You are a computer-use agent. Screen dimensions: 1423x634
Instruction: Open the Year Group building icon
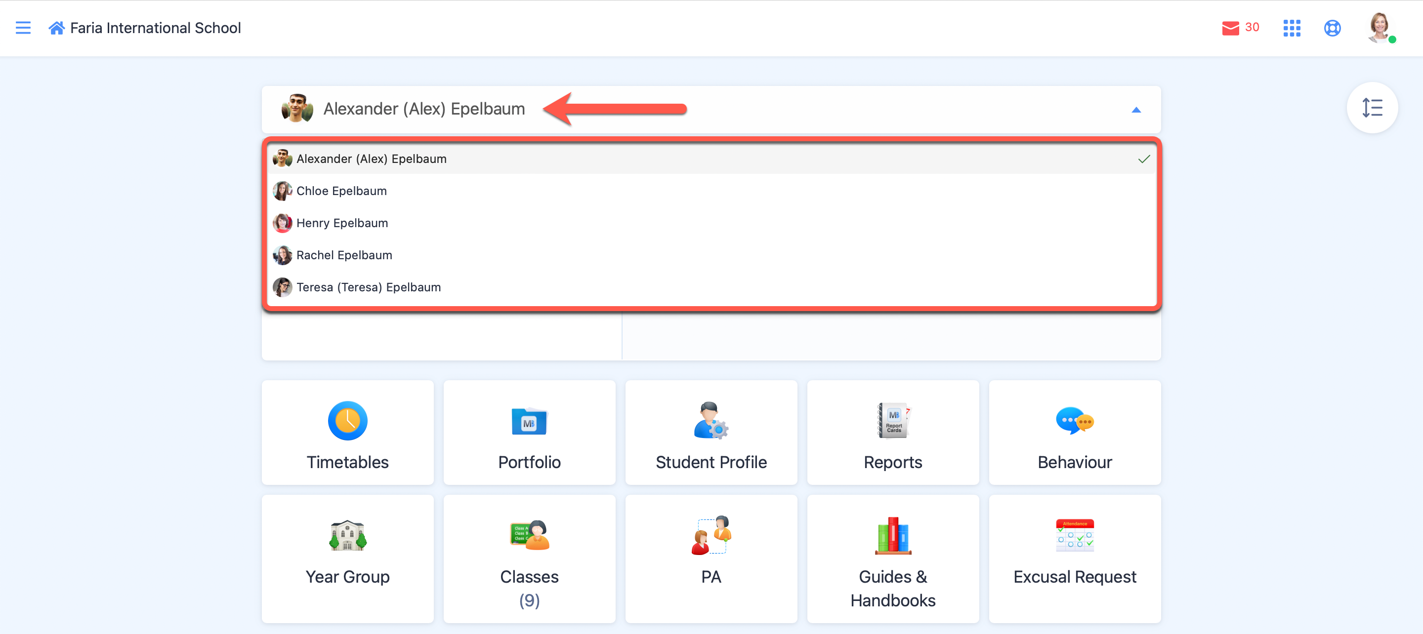tap(347, 535)
